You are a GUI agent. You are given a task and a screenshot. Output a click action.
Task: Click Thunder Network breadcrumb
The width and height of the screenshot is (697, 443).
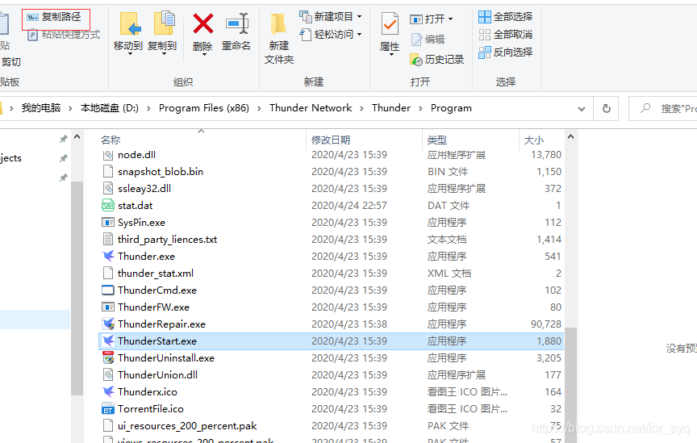pos(311,108)
